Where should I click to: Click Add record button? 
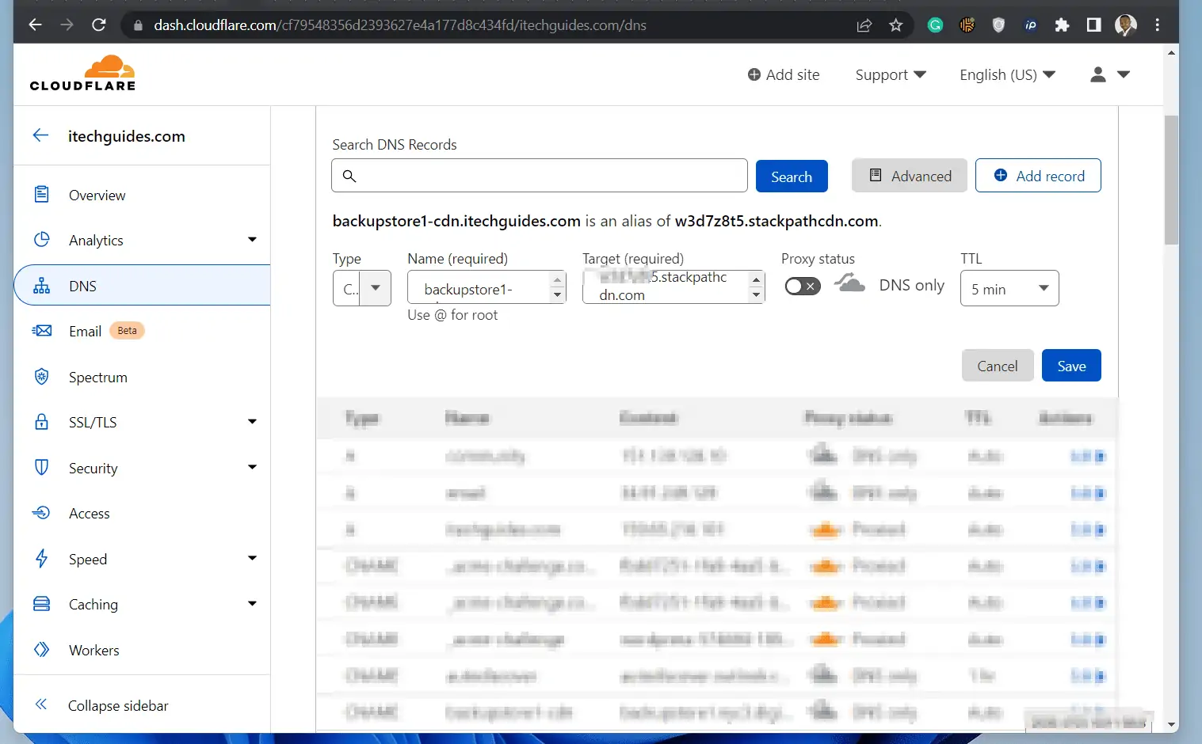[1038, 176]
